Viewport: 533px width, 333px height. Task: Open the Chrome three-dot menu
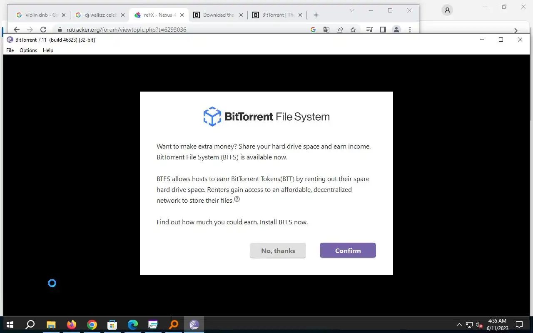click(410, 30)
